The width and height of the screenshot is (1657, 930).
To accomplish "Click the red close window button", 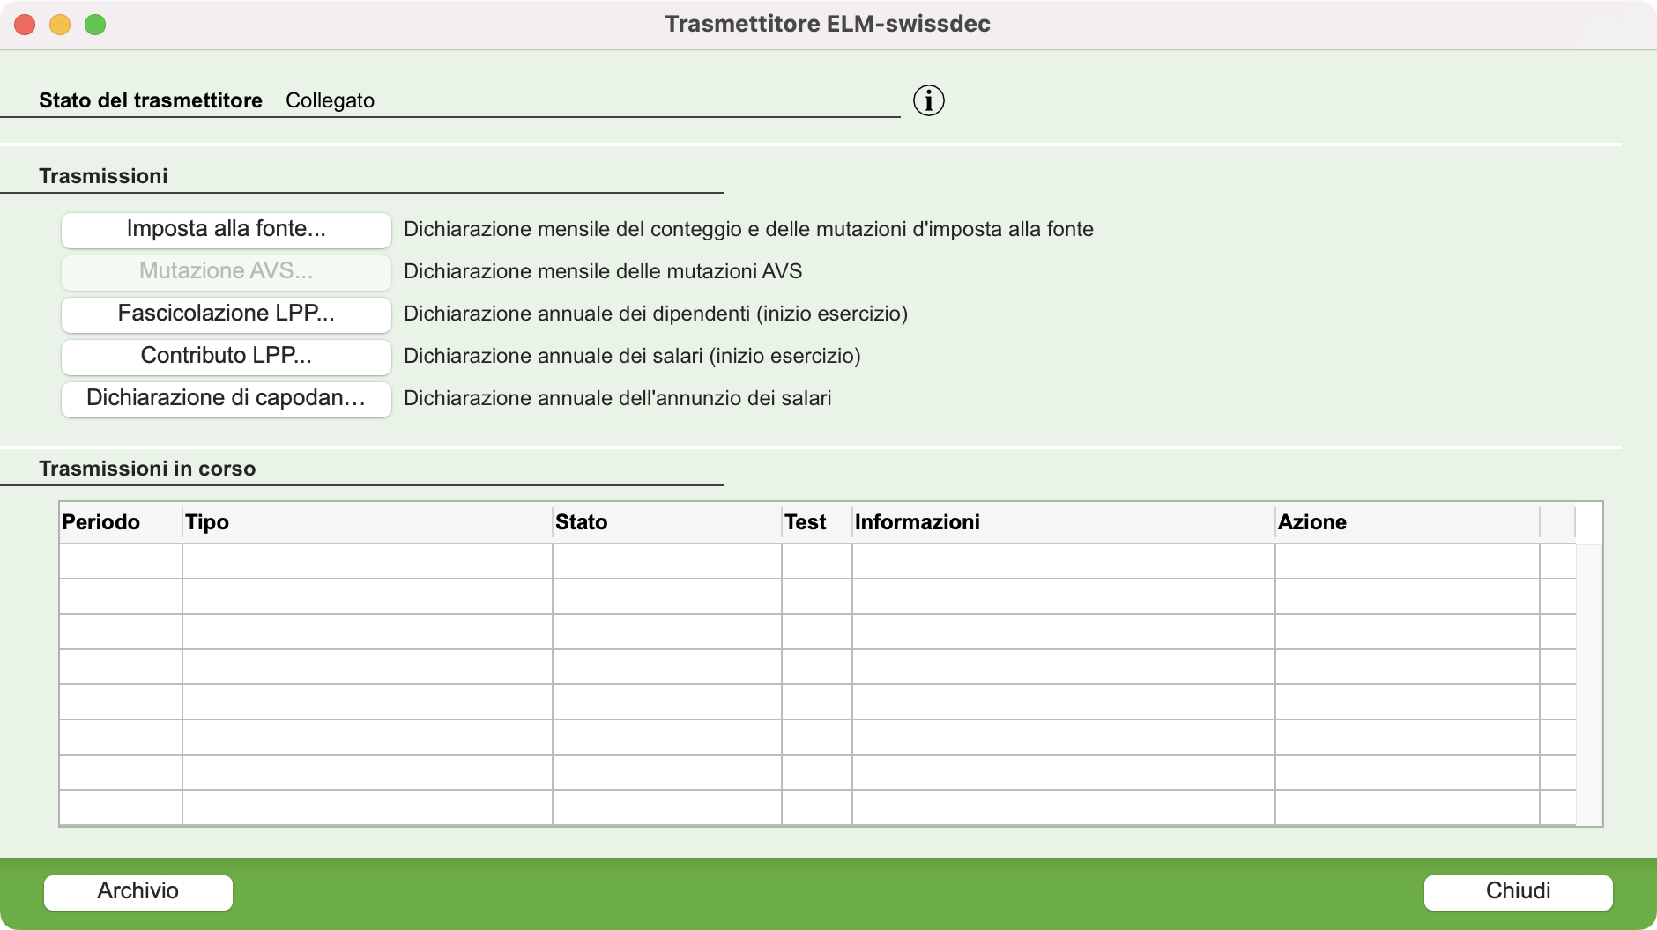I will pos(25,25).
